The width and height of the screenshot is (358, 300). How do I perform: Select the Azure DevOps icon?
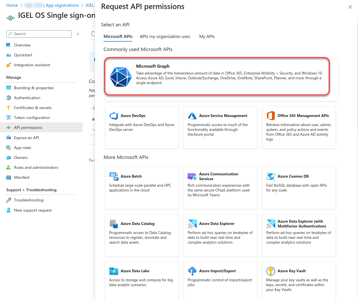[x=114, y=116]
